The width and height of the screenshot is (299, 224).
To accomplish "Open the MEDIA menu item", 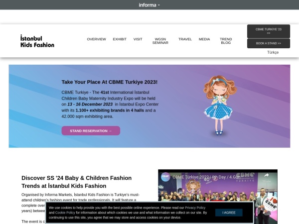I will 204,39.
